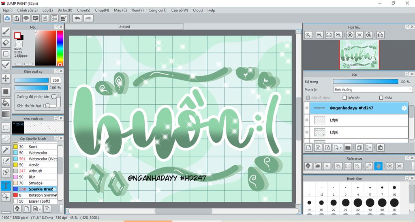Select the rectangular Select tool
415x222 pixels.
pyautogui.click(x=6, y=127)
